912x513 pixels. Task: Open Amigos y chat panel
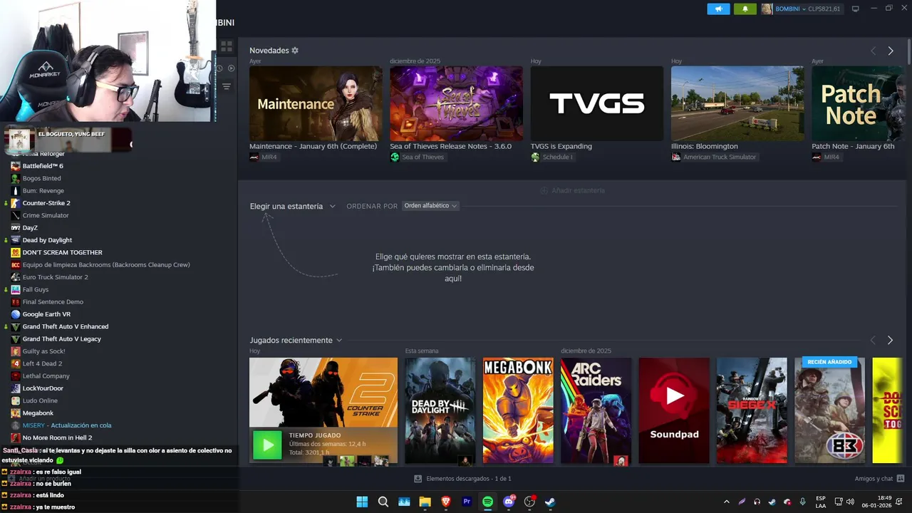click(879, 479)
